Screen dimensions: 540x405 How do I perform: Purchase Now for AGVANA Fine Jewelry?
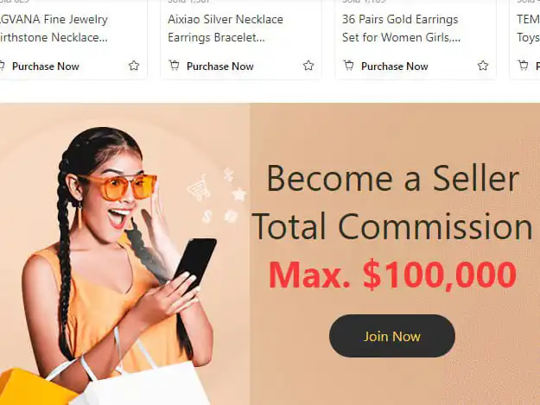[x=46, y=66]
